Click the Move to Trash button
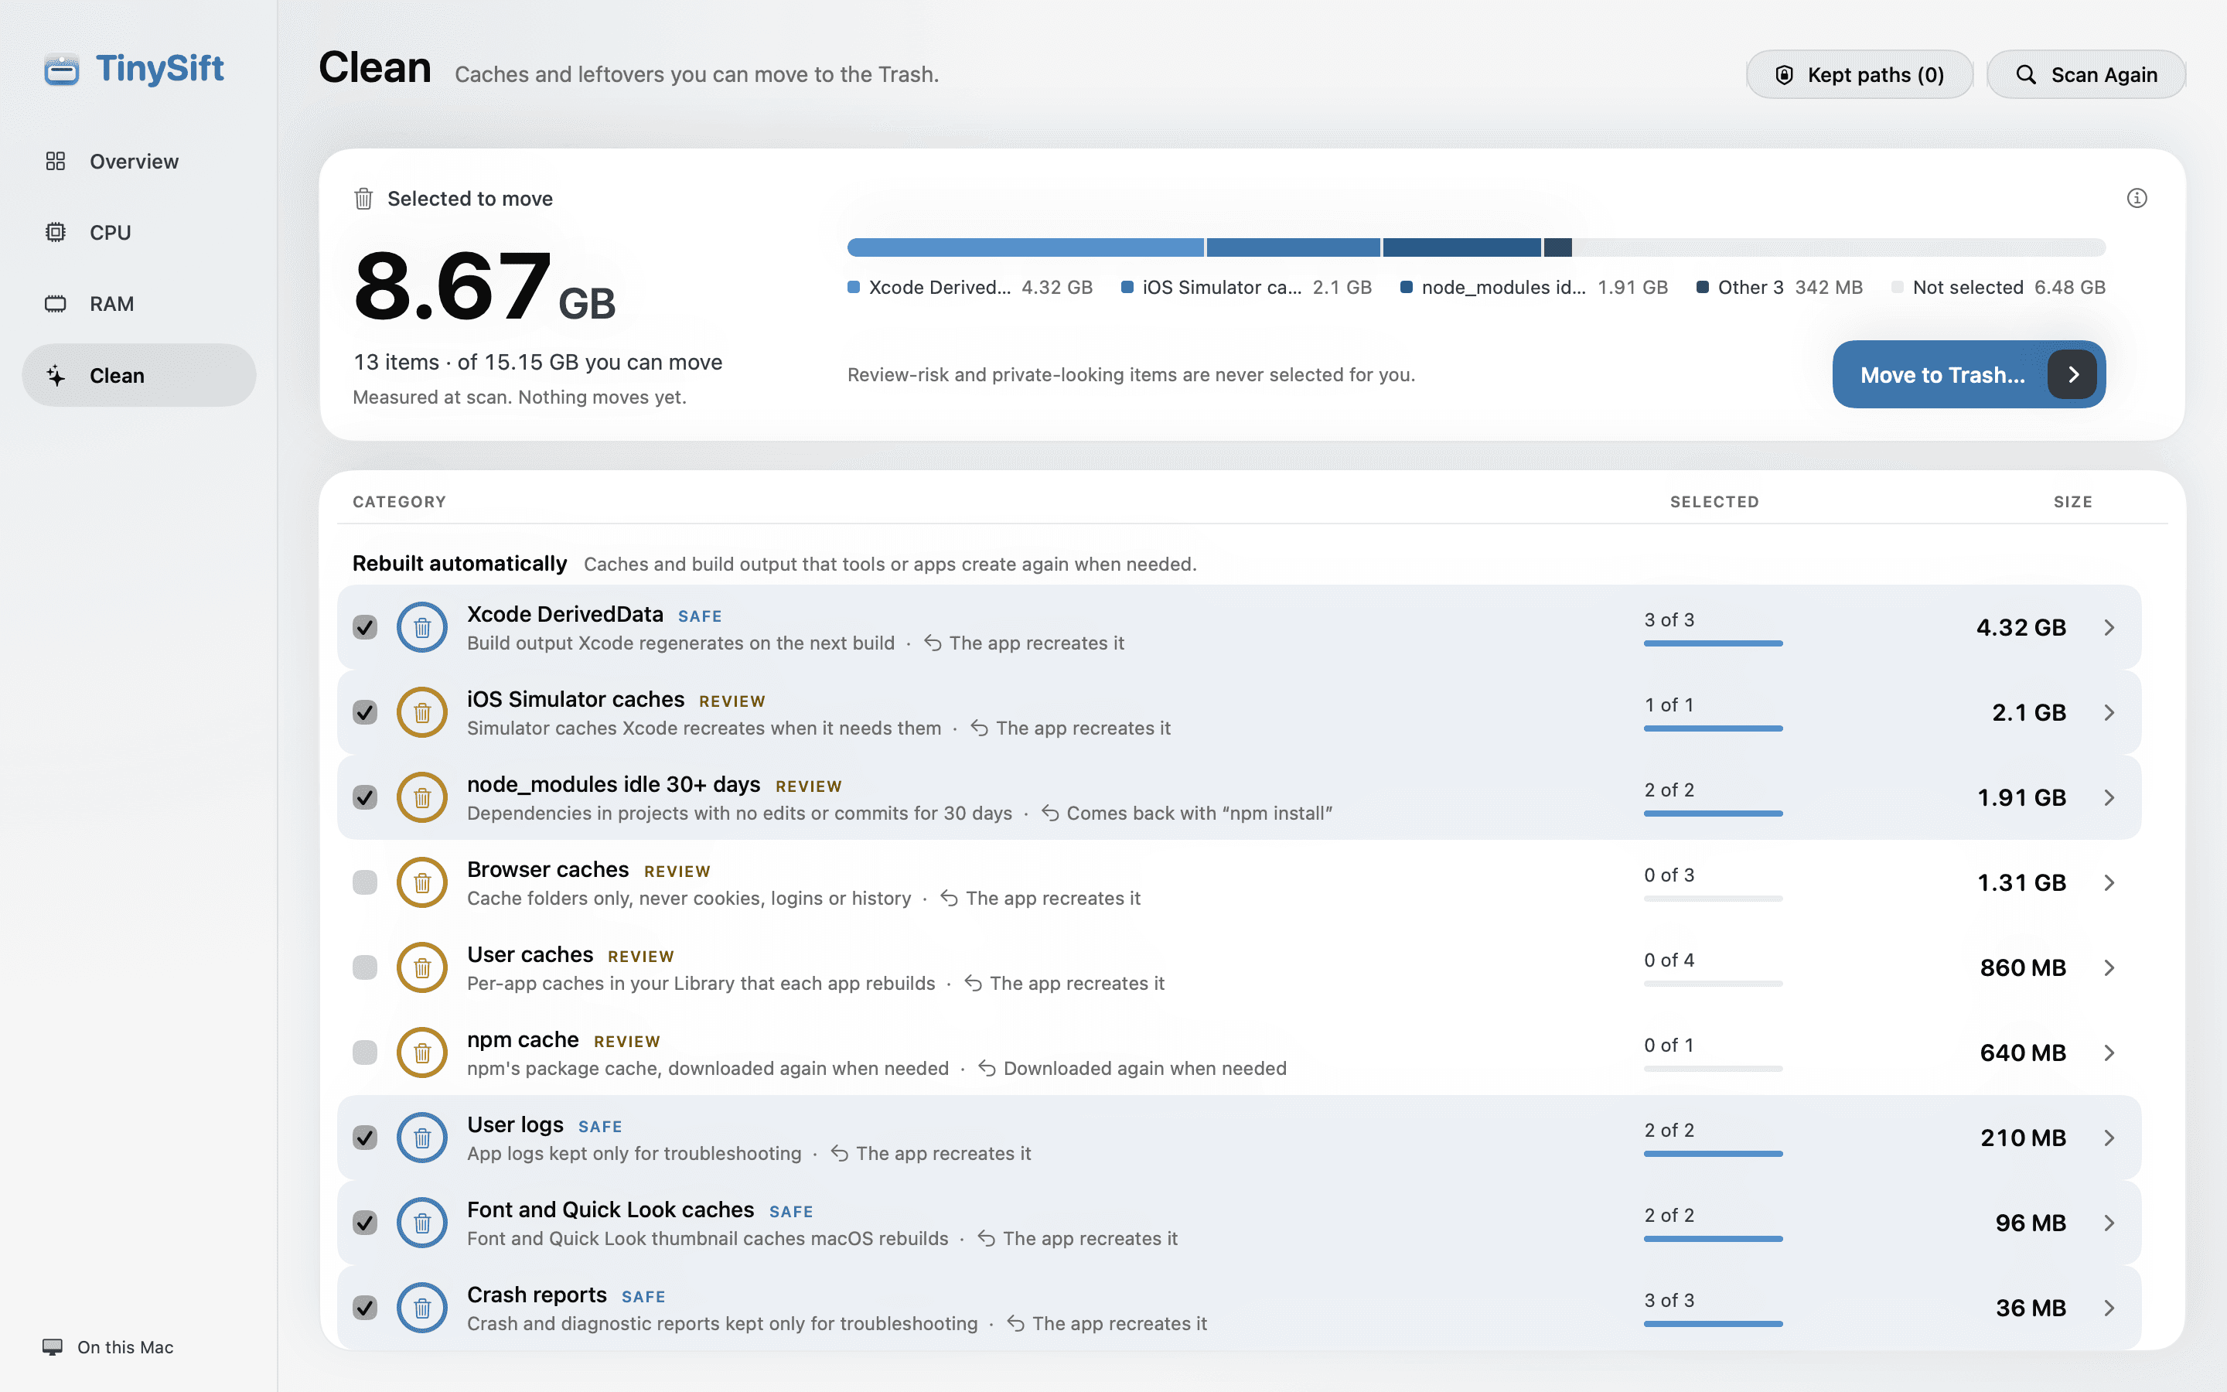Image resolution: width=2227 pixels, height=1392 pixels. (x=1969, y=375)
